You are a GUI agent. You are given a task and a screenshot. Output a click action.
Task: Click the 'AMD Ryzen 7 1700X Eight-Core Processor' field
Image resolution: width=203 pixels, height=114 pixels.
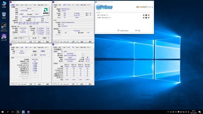pyautogui.click(x=34, y=17)
